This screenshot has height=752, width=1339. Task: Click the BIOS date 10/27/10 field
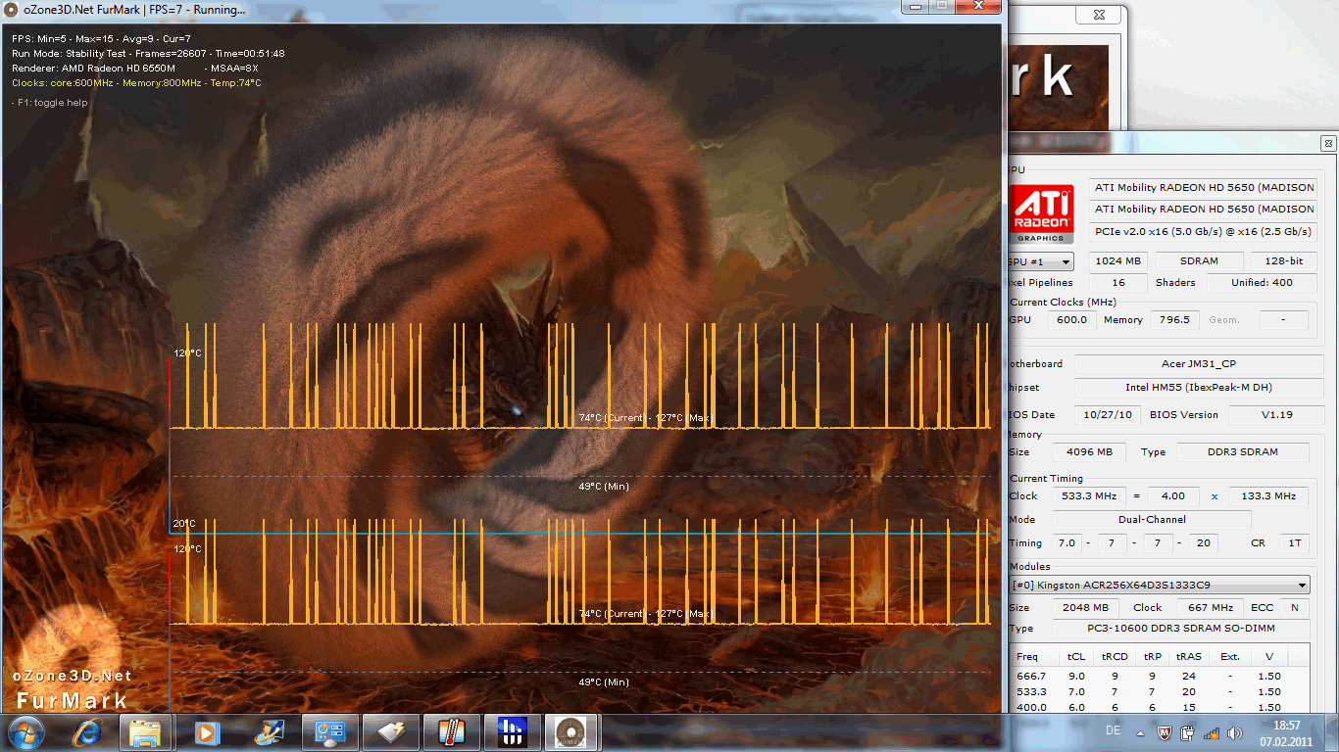(x=1108, y=415)
